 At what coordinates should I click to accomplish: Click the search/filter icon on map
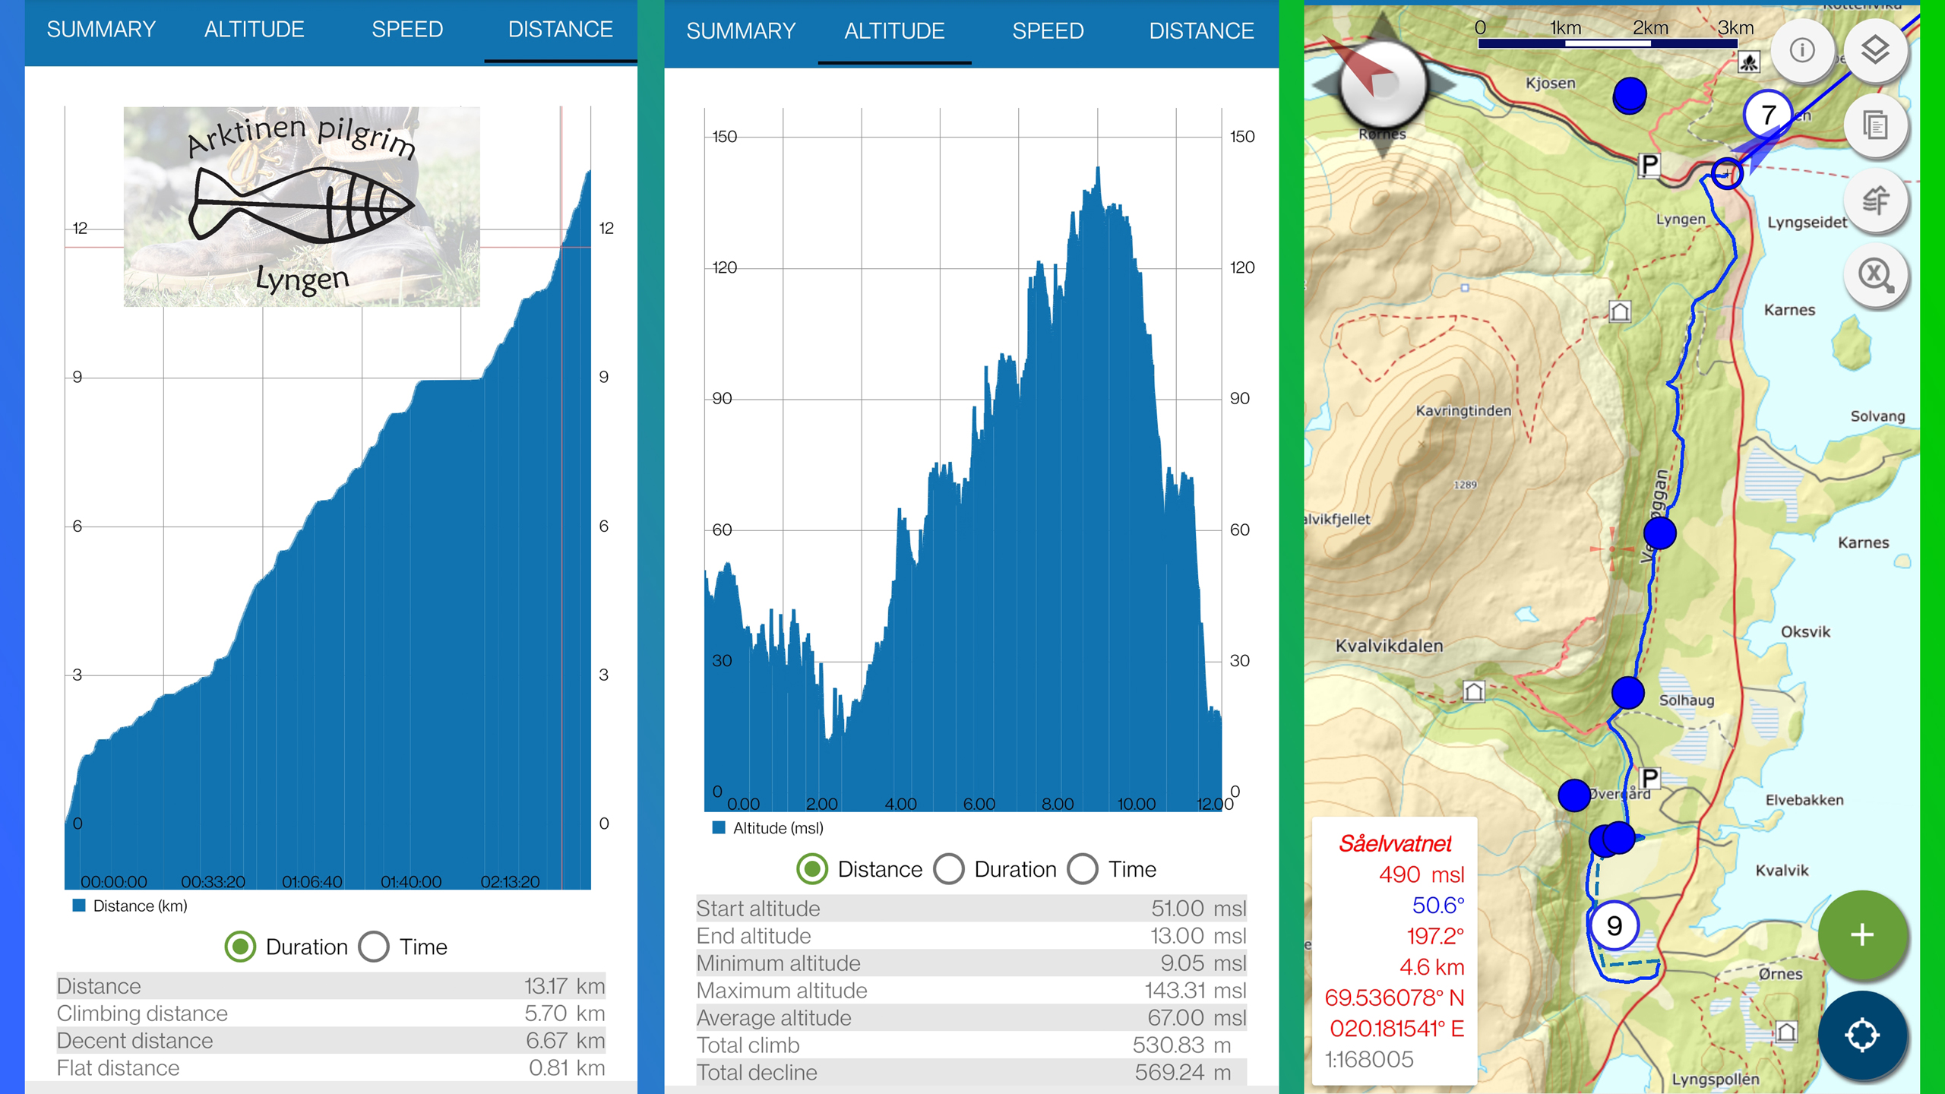tap(1873, 282)
